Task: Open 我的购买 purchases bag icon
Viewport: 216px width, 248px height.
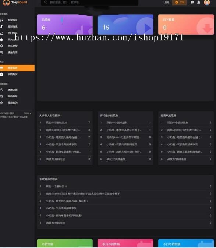Action: 1,74
